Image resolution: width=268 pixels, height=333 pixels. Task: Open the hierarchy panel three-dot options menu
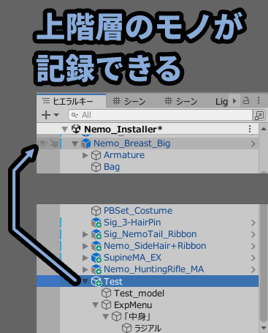point(259,100)
